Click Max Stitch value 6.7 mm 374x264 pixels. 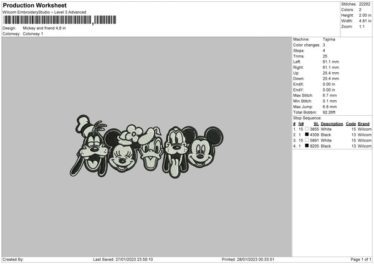coord(329,95)
